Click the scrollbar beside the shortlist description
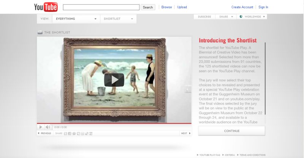The image size is (304, 158). 265,78
